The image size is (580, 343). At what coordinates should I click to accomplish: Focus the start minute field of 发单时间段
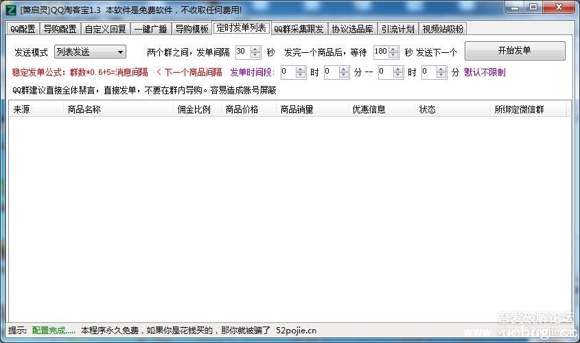(331, 72)
